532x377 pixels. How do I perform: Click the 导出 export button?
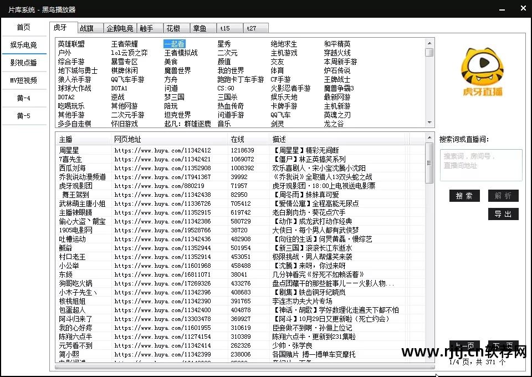[503, 214]
